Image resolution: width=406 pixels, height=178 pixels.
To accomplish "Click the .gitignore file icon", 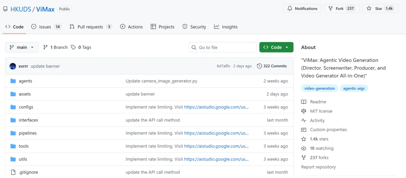I will point(13,172).
